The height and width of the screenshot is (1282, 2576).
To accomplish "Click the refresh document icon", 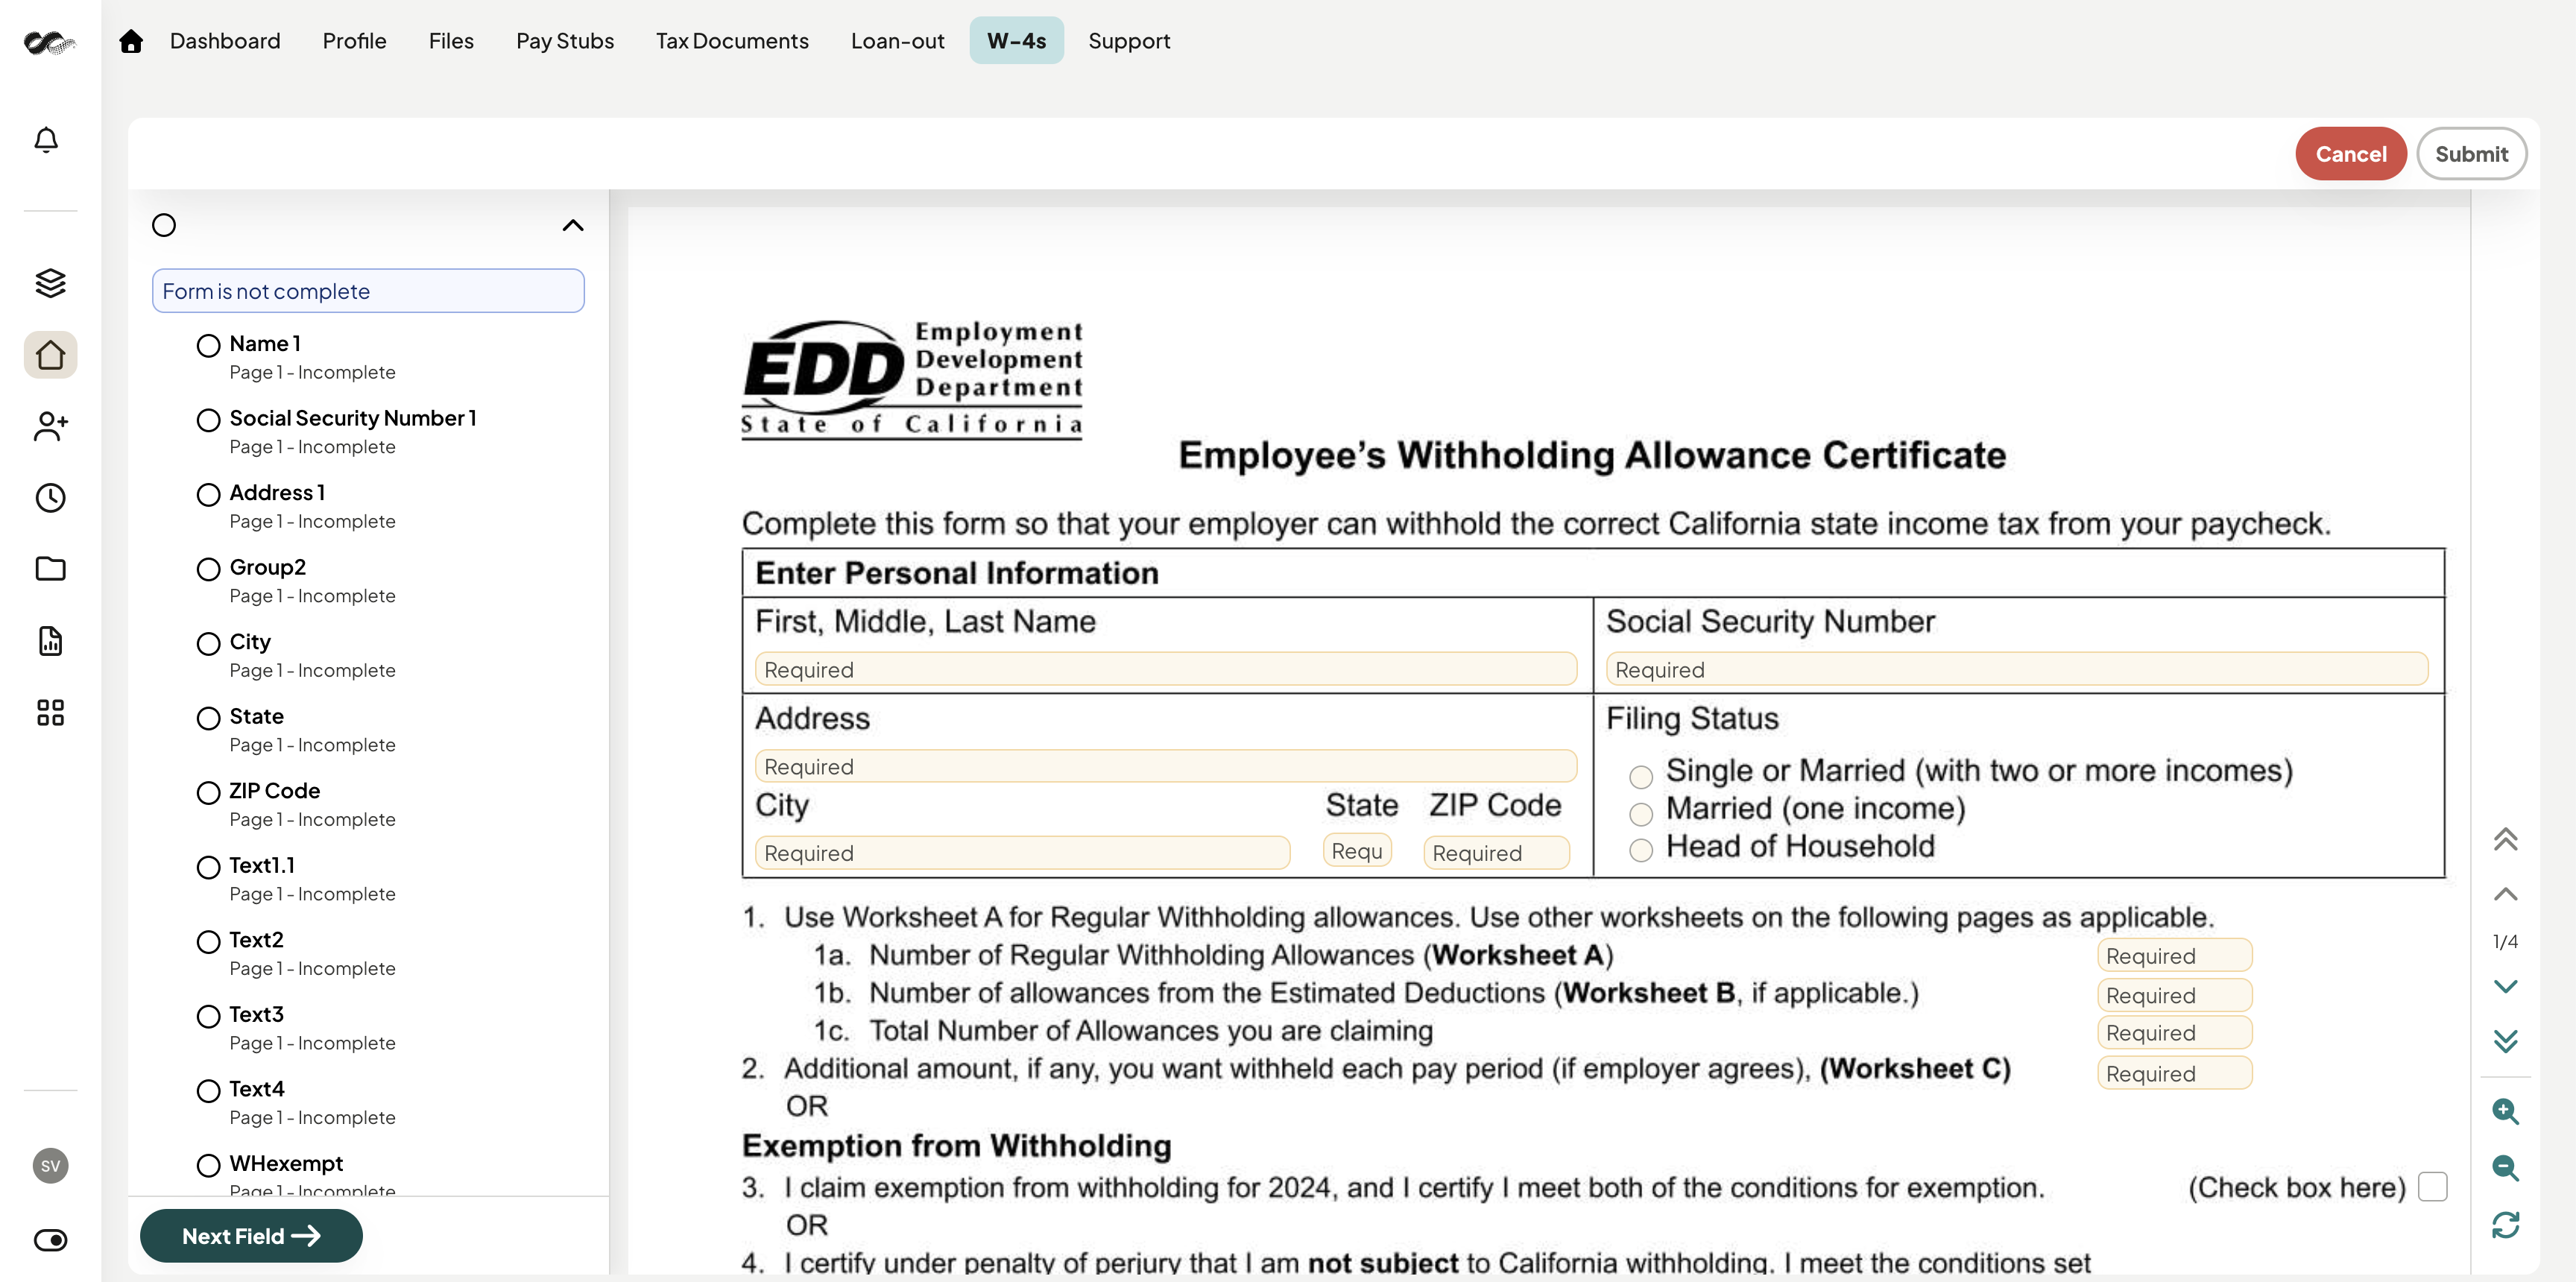I will pos(2505,1225).
